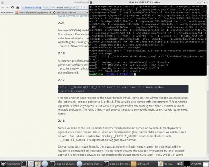
Task: Open the Applications menu in taskbar
Action: click(10, 164)
